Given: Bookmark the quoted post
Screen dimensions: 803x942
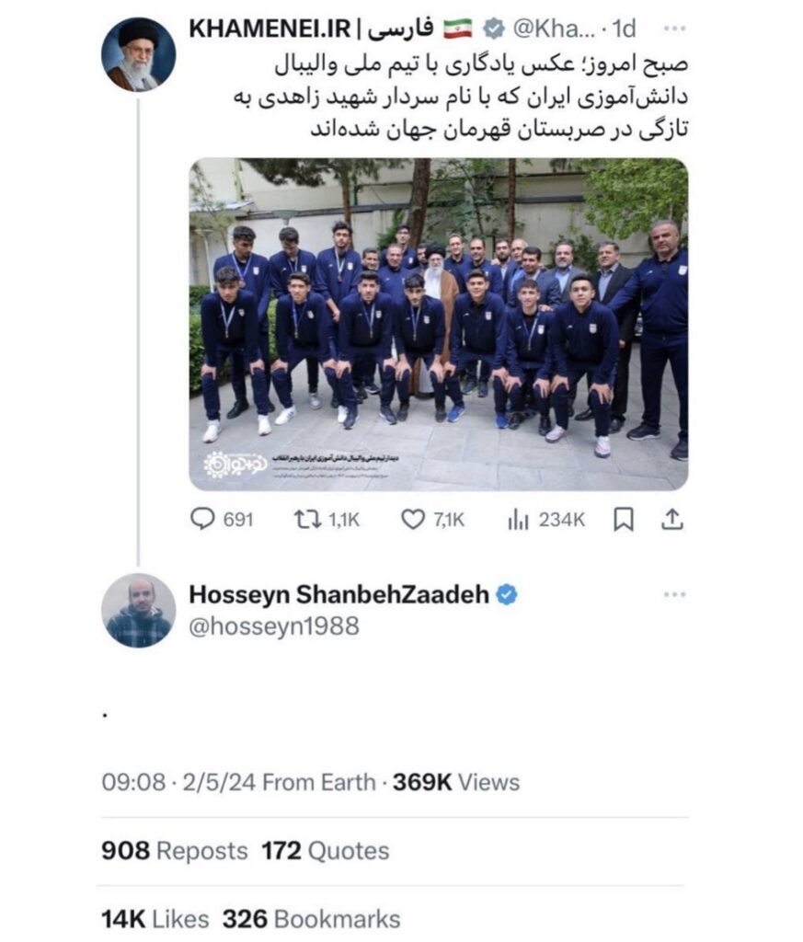Looking at the screenshot, I should [x=623, y=520].
